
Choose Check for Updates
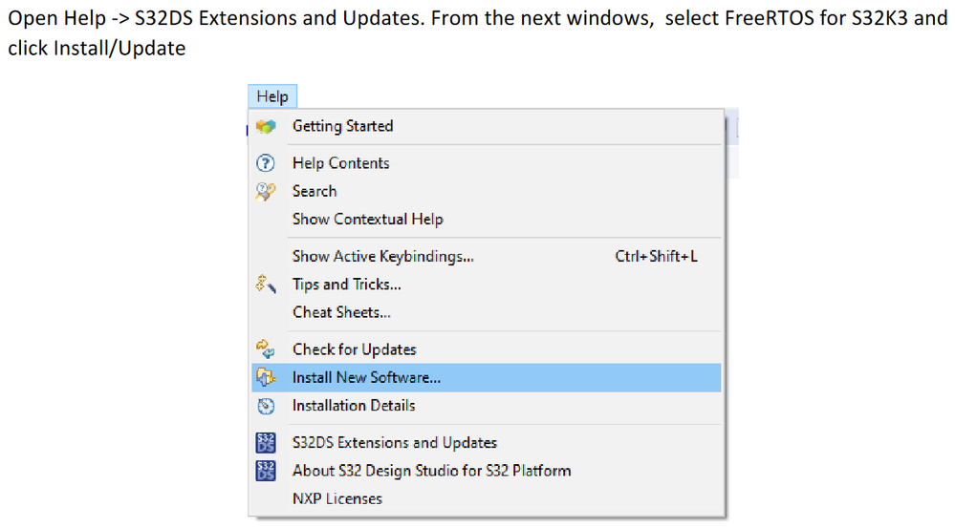[x=354, y=349]
